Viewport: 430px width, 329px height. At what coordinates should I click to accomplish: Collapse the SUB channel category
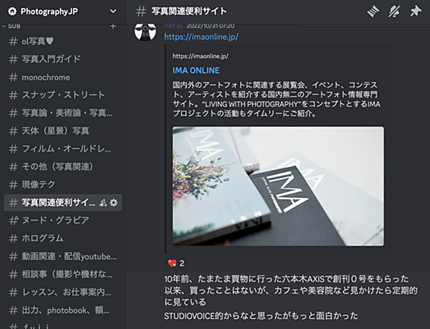point(12,26)
